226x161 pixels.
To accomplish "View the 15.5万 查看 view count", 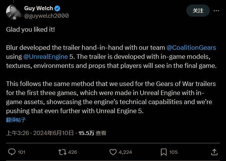I will click(x=92, y=133).
